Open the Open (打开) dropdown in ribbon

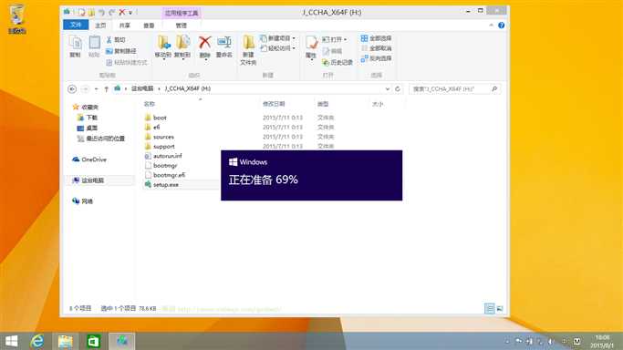click(x=334, y=39)
